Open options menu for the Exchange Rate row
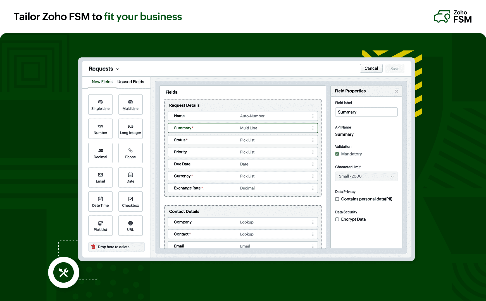The height and width of the screenshot is (301, 486). pos(313,188)
